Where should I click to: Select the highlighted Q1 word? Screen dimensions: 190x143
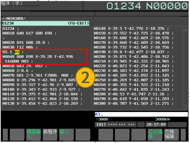pos(17,52)
